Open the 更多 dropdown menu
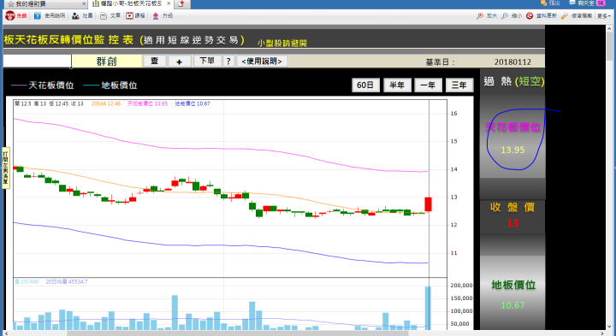Image resolution: width=616 pixels, height=336 pixels. tap(604, 15)
